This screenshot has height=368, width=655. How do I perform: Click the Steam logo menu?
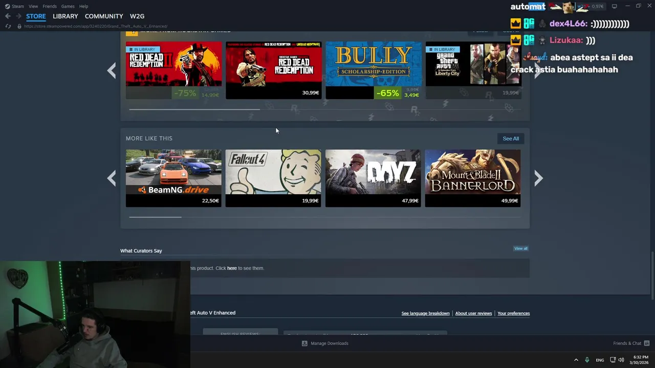tap(7, 6)
